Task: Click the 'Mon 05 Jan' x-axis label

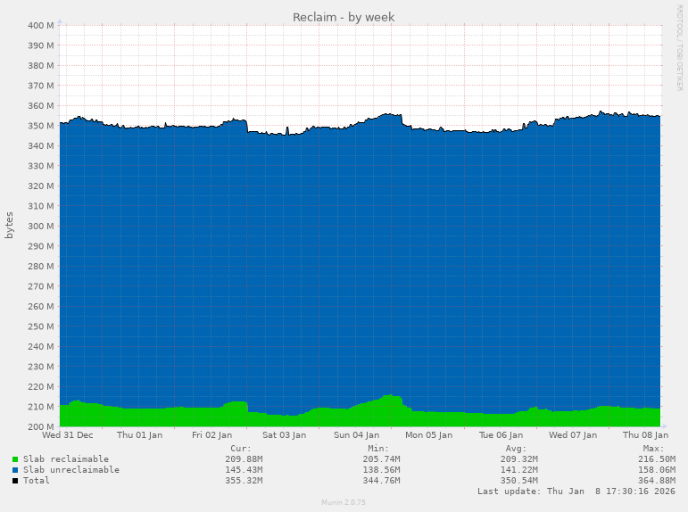Action: (427, 435)
